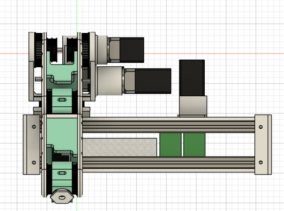Click the oval slot in upper green plate
Image resolution: width=284 pixels, height=211 pixels.
(62, 99)
